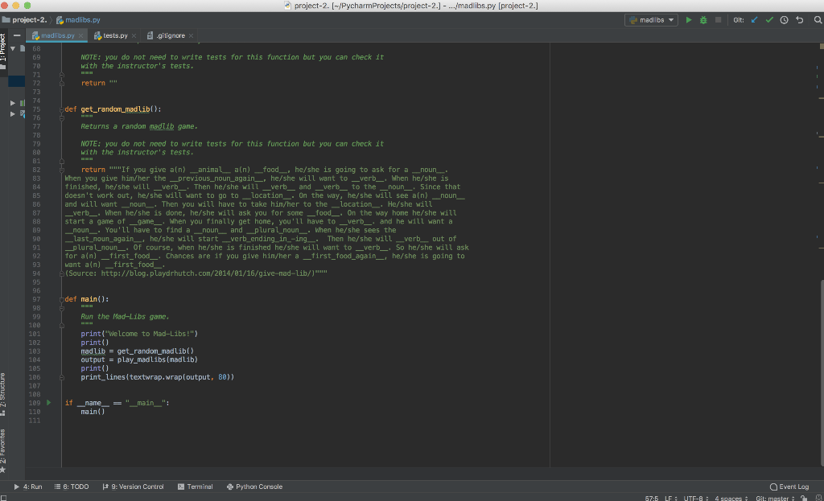This screenshot has height=501, width=824.
Task: Collapse the top project tree node arrow
Action: tap(13, 48)
